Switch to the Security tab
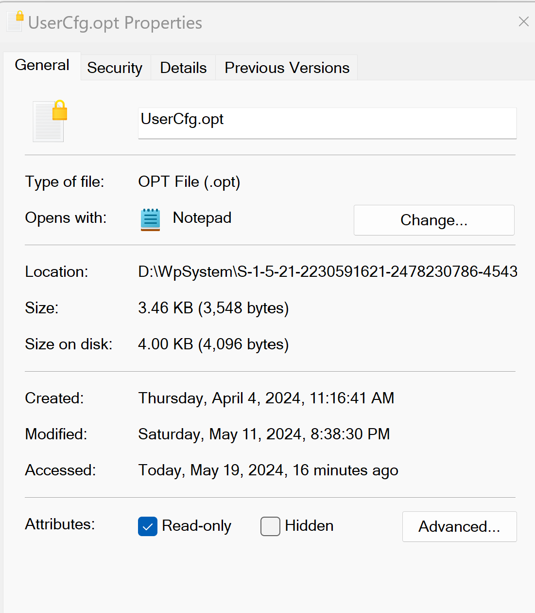 click(115, 68)
